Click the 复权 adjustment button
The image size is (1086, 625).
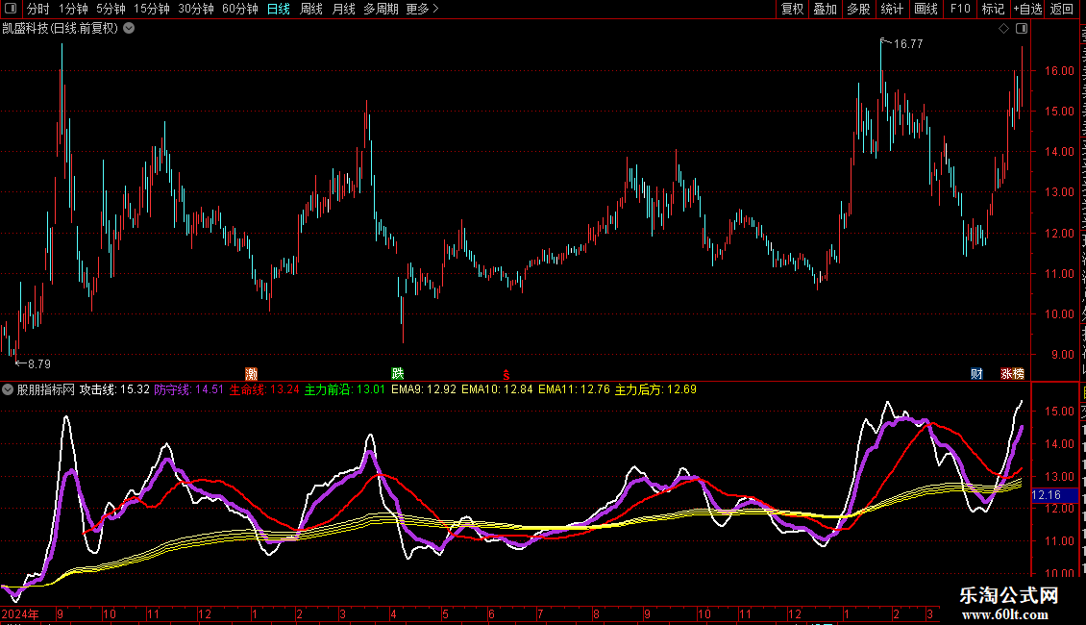pyautogui.click(x=792, y=9)
